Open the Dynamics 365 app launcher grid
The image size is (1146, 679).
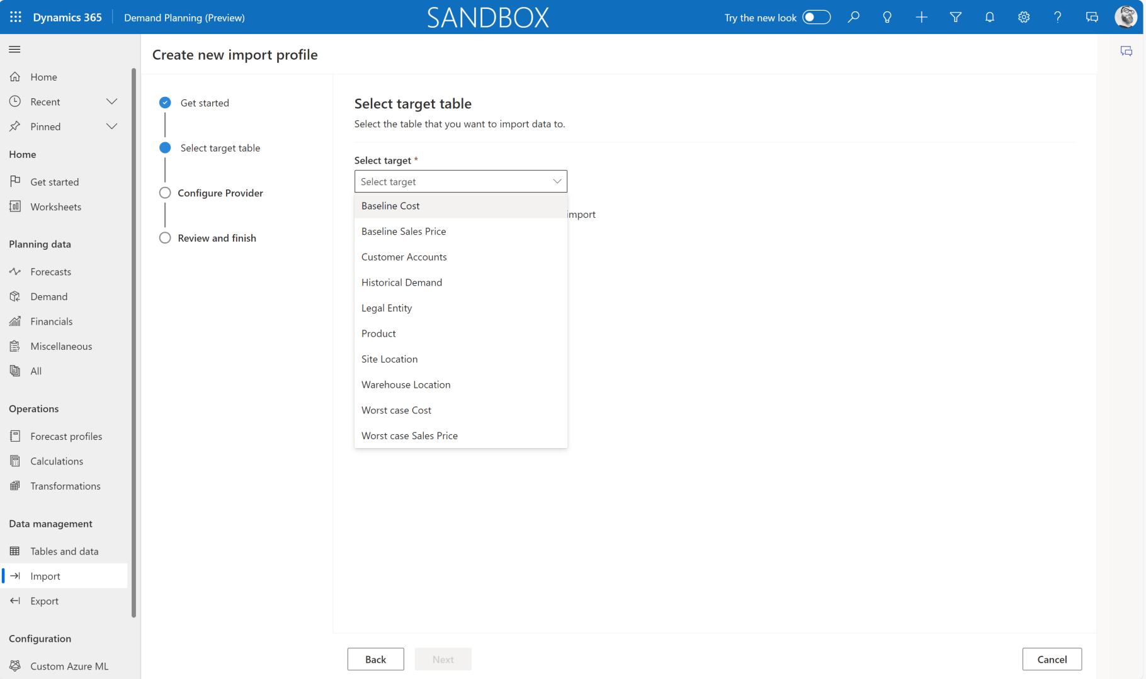pos(16,17)
